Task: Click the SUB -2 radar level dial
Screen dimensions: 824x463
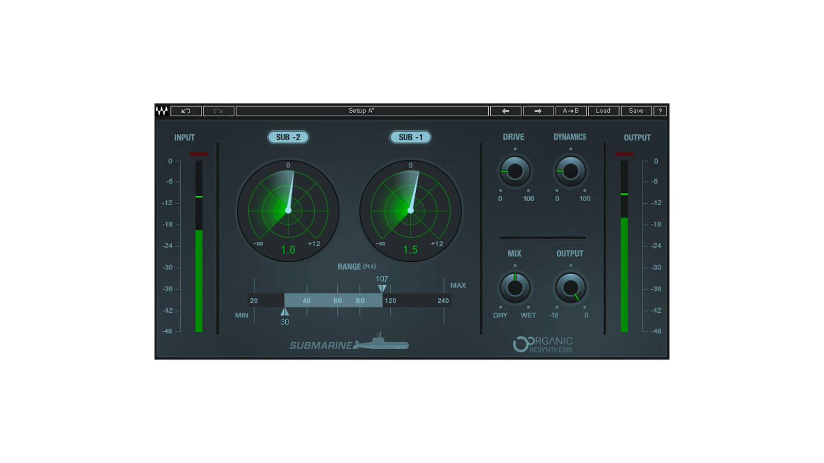Action: [x=288, y=210]
